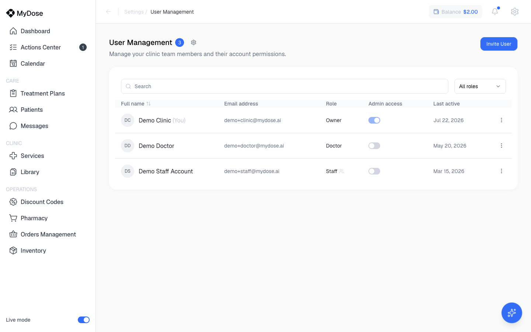Open Services cross icon
531x332 pixels.
pos(13,156)
